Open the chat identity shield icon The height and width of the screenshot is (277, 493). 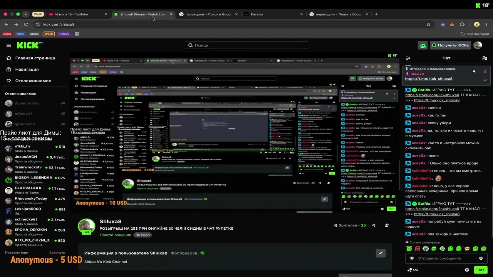(412, 258)
